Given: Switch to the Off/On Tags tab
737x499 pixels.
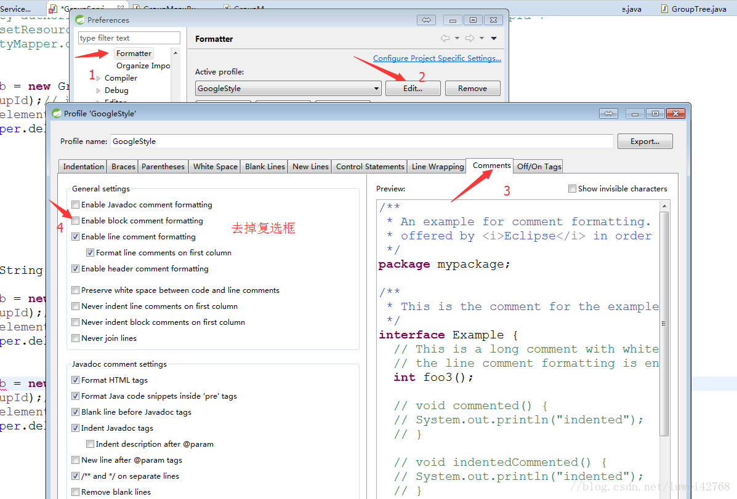Looking at the screenshot, I should [539, 166].
